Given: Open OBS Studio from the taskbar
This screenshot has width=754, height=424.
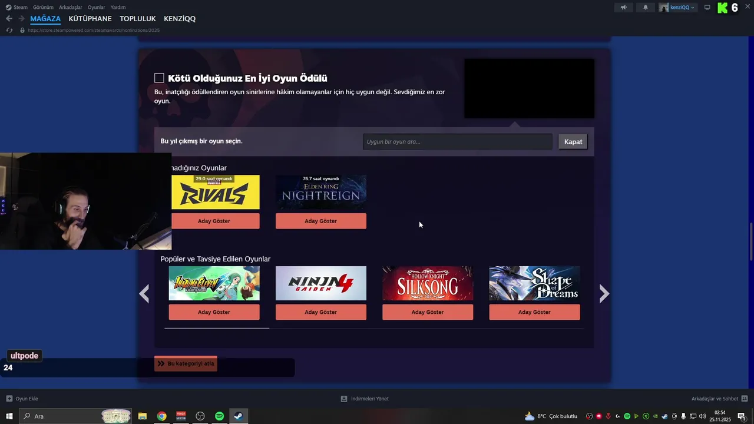Looking at the screenshot, I should coord(200,416).
